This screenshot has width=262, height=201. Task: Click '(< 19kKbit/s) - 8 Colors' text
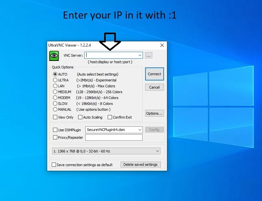[95, 104]
